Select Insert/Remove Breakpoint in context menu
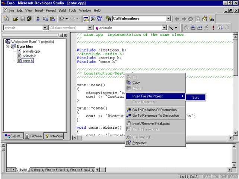This screenshot has height=179, width=239. pos(155,123)
